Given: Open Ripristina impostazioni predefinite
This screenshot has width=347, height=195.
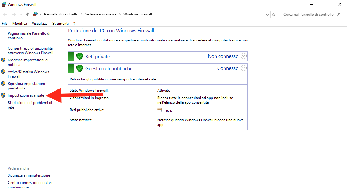Looking at the screenshot, I should [x=26, y=86].
